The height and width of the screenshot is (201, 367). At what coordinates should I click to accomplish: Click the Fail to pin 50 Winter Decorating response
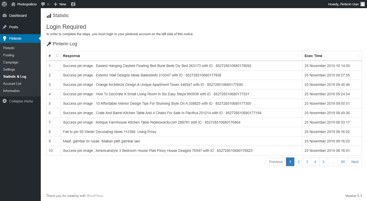pyautogui.click(x=110, y=132)
